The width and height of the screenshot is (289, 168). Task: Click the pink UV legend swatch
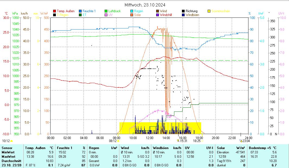106,15
